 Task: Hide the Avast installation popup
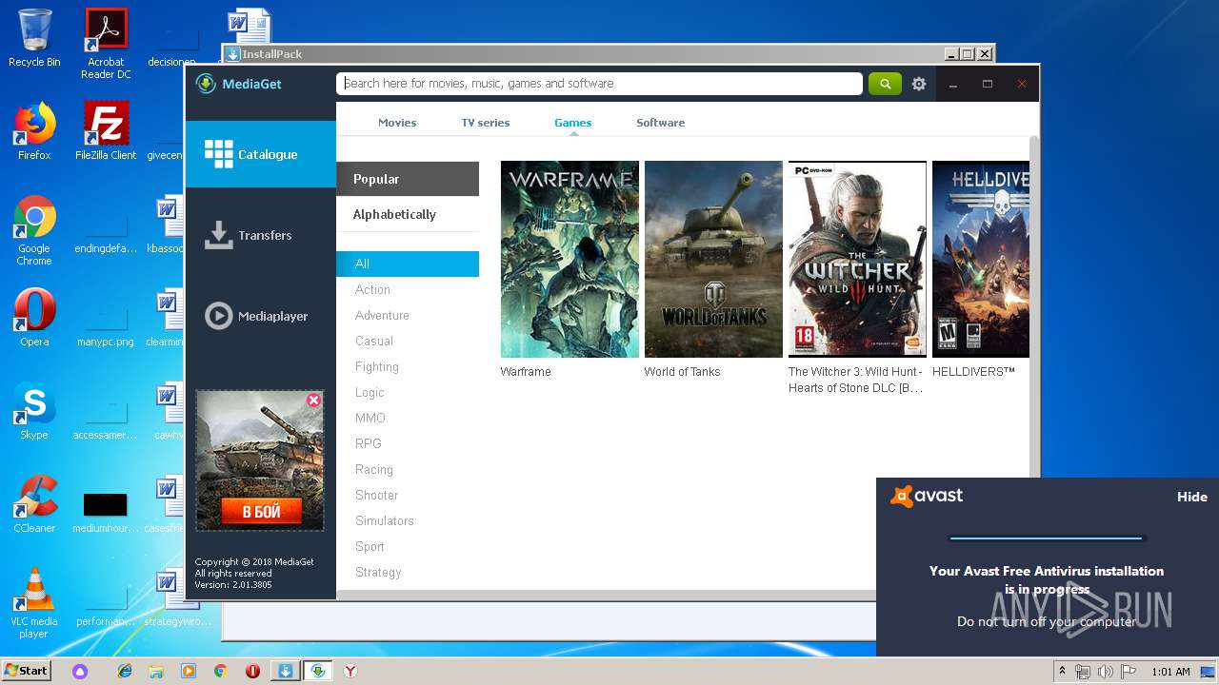click(x=1192, y=497)
